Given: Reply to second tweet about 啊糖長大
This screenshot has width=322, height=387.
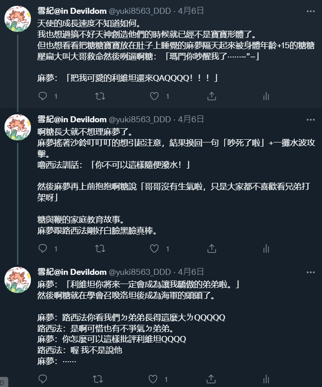Looking at the screenshot, I should (43, 248).
